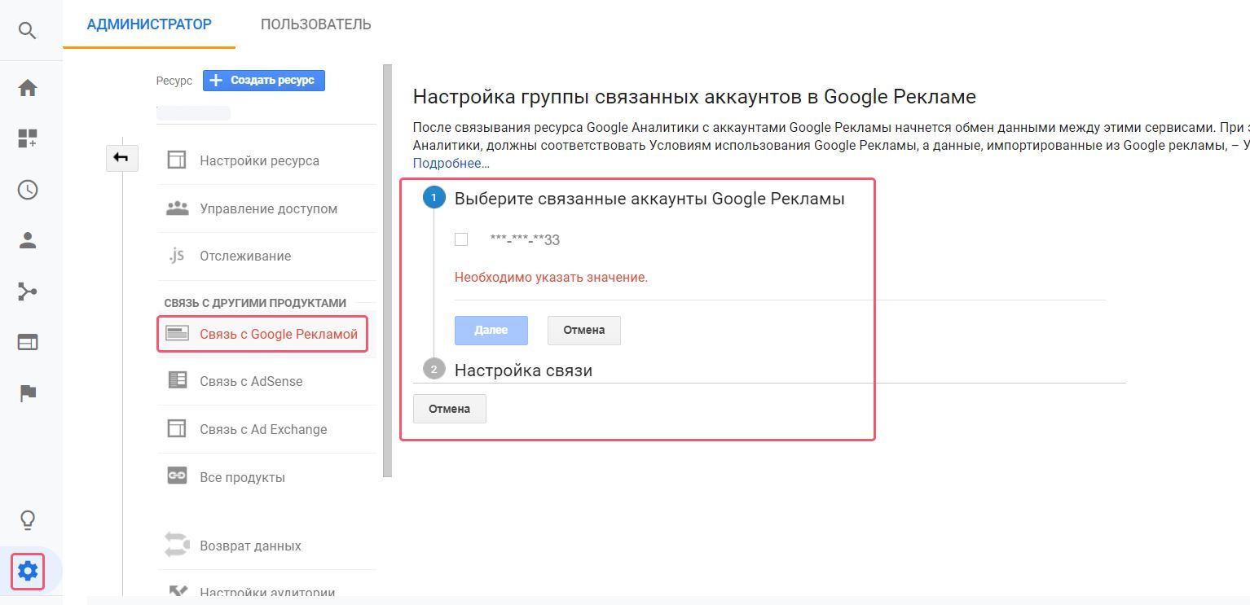The height and width of the screenshot is (605, 1250).
Task: Click the СВЯЗЬ С ДРУГИМИ ПРОДУКТАМИ section header
Action: 255,303
